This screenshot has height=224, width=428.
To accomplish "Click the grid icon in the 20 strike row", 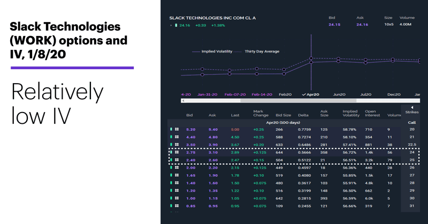I will [177, 129].
